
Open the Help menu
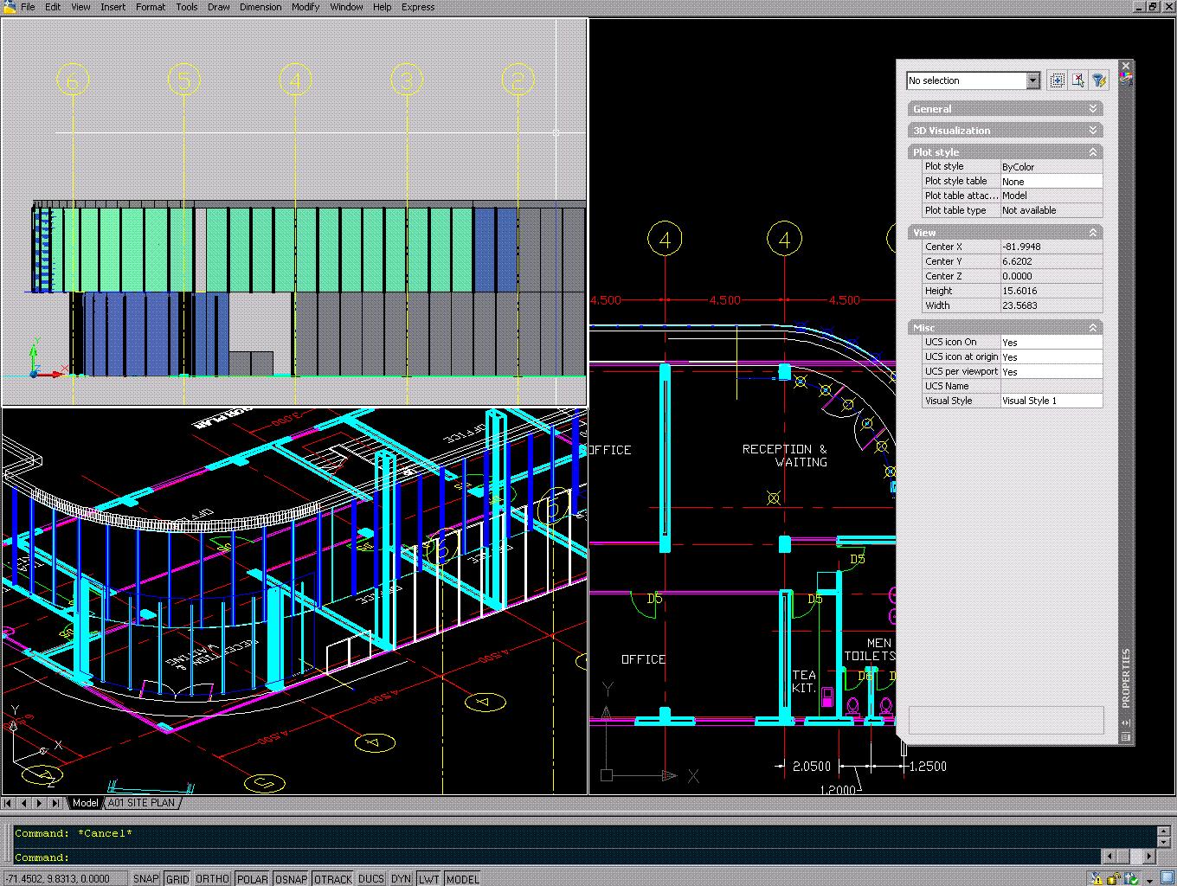[x=383, y=7]
